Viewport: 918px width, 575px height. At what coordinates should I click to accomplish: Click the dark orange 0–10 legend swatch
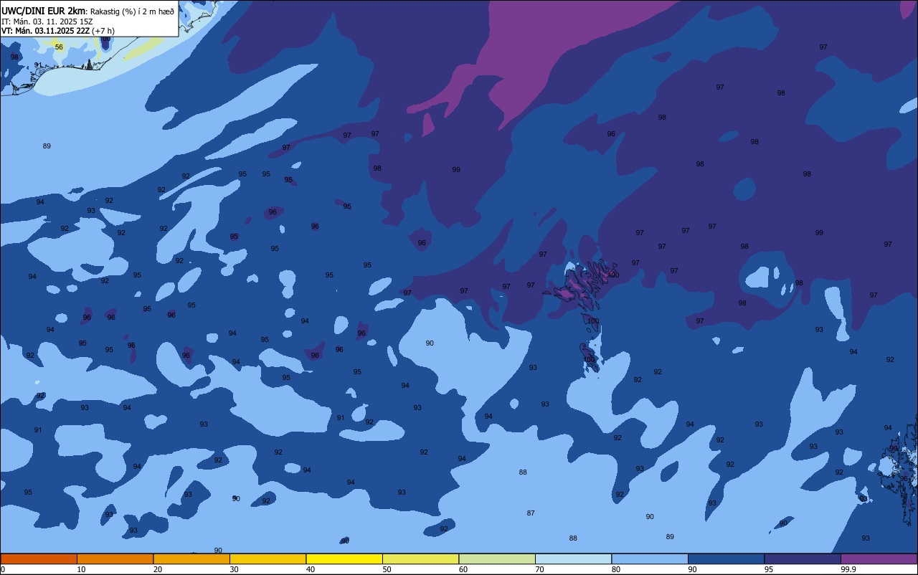tap(39, 559)
